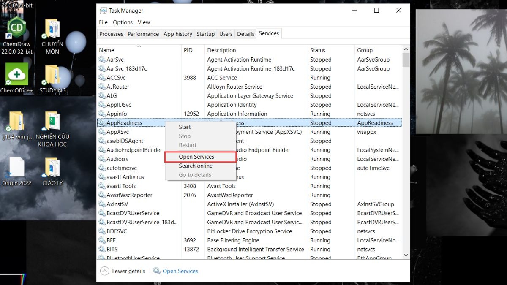Click the gear icon beside ALG
Image resolution: width=507 pixels, height=285 pixels.
[102, 96]
